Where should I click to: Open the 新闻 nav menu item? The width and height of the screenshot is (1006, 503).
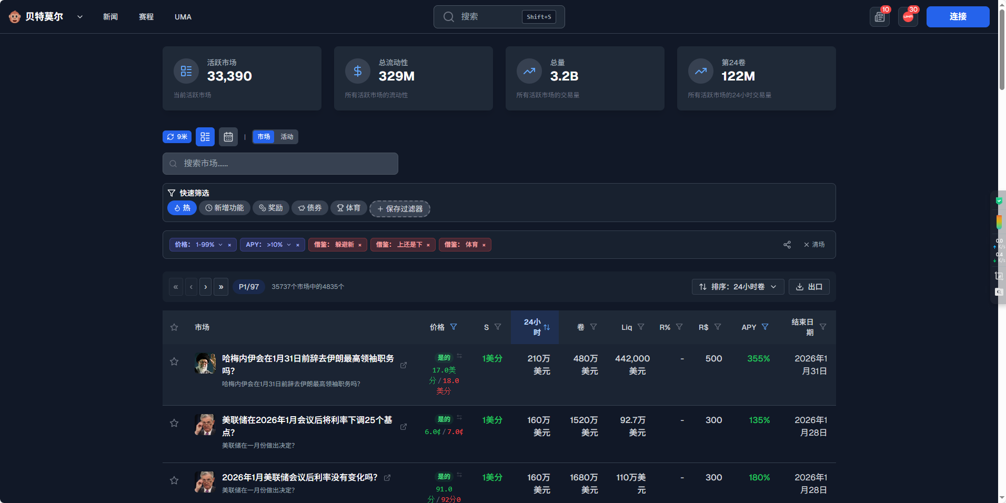click(110, 17)
